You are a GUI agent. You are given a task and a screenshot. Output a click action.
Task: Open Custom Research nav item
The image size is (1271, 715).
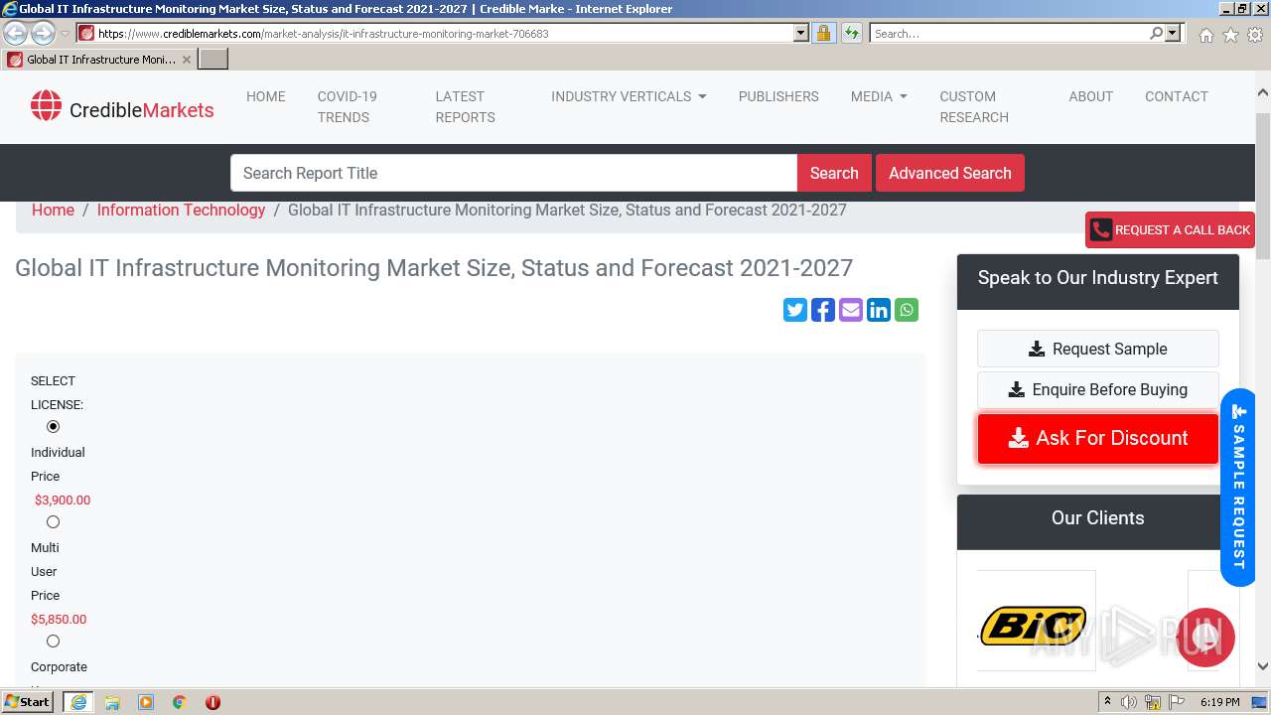coord(974,106)
